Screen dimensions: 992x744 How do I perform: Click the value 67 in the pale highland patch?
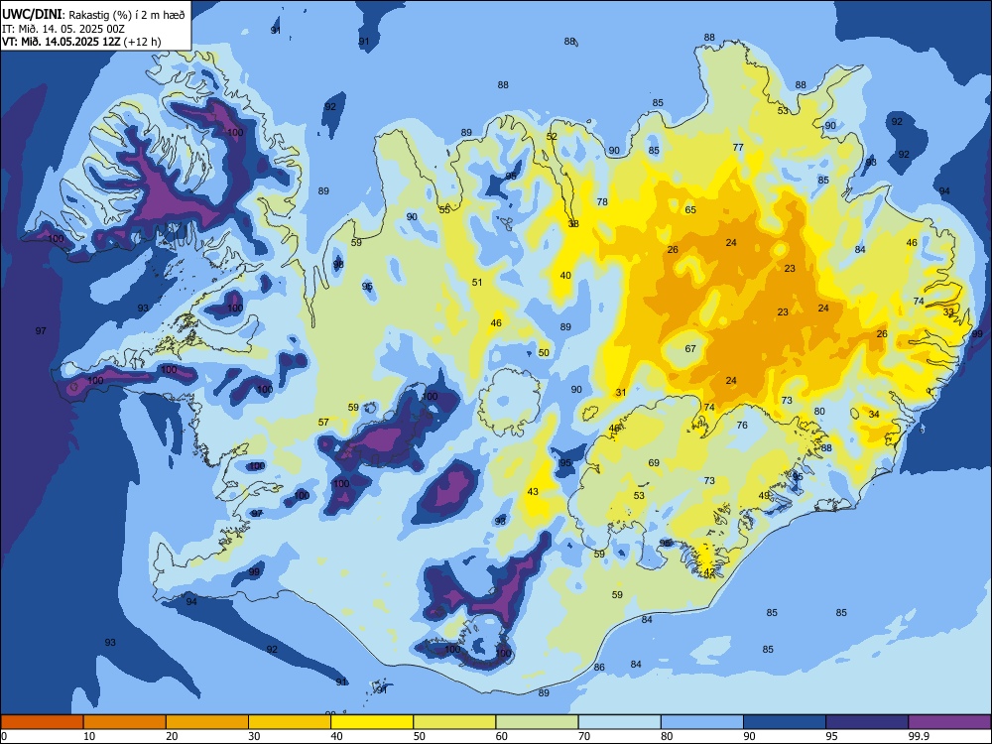(x=690, y=349)
